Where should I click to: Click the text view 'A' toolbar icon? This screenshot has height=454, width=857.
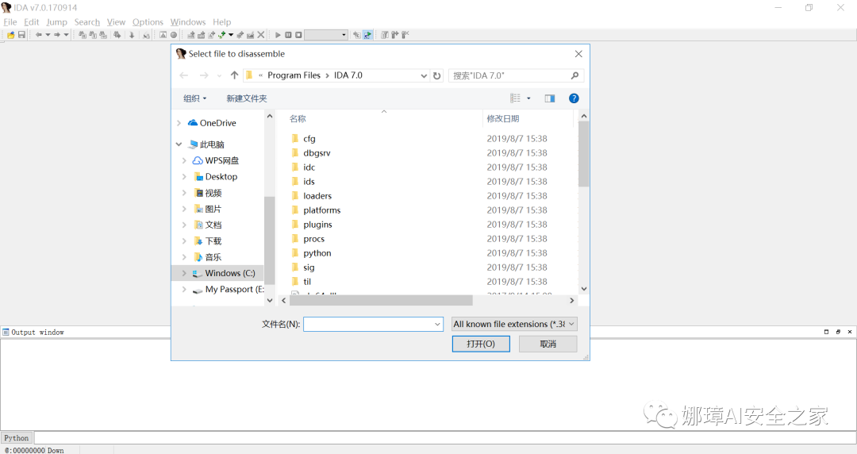(x=163, y=35)
